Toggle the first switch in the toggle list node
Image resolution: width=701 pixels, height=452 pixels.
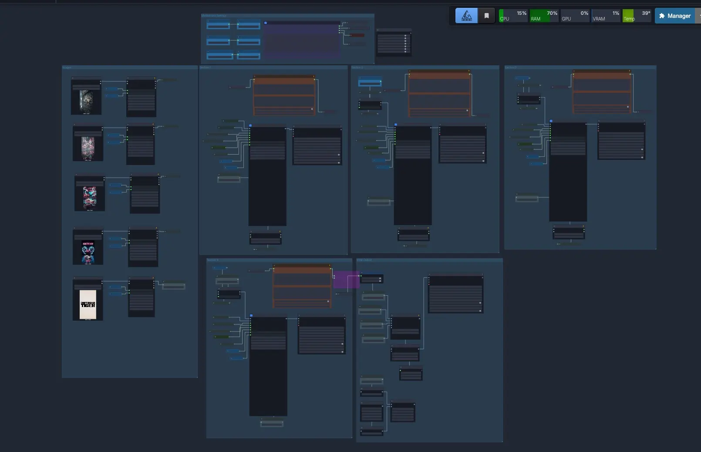point(405,37)
